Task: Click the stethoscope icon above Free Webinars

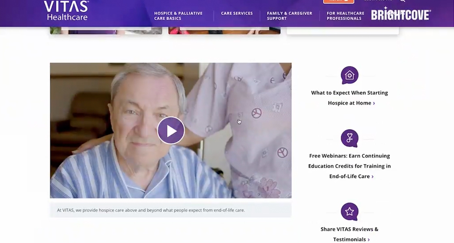Action: (349, 138)
